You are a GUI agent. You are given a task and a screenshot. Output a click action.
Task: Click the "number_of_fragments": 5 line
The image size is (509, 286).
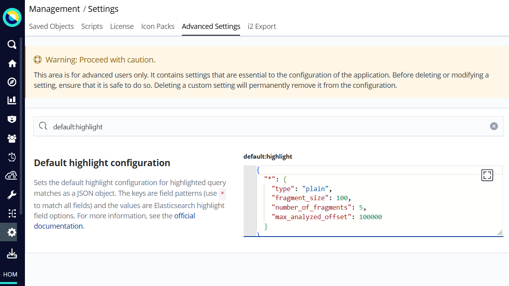(x=319, y=207)
